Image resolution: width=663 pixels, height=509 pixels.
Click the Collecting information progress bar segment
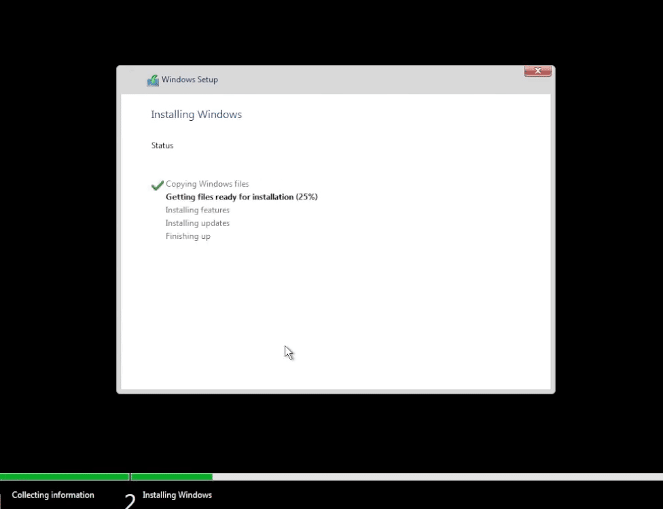65,476
